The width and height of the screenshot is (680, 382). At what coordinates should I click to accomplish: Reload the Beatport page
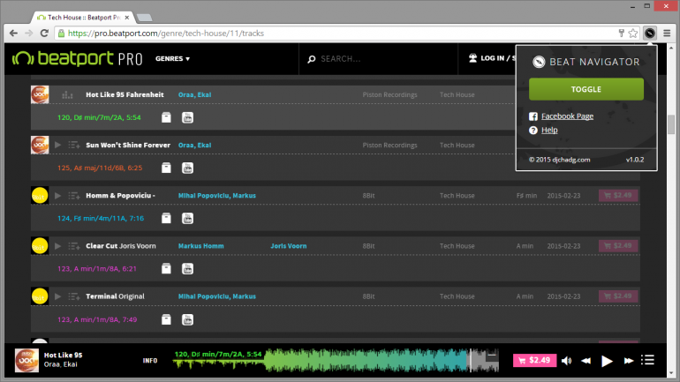click(44, 33)
